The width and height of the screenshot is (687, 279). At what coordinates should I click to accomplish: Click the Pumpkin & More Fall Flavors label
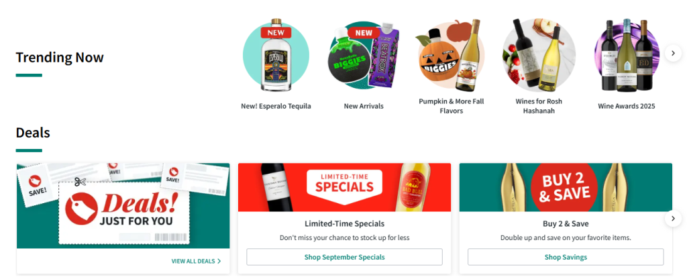pos(452,106)
